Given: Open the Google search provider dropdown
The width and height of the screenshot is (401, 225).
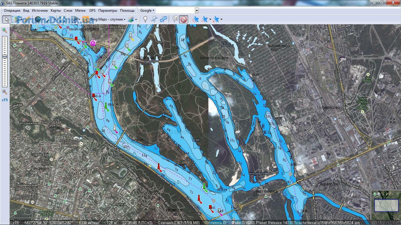Looking at the screenshot, I should click(147, 11).
